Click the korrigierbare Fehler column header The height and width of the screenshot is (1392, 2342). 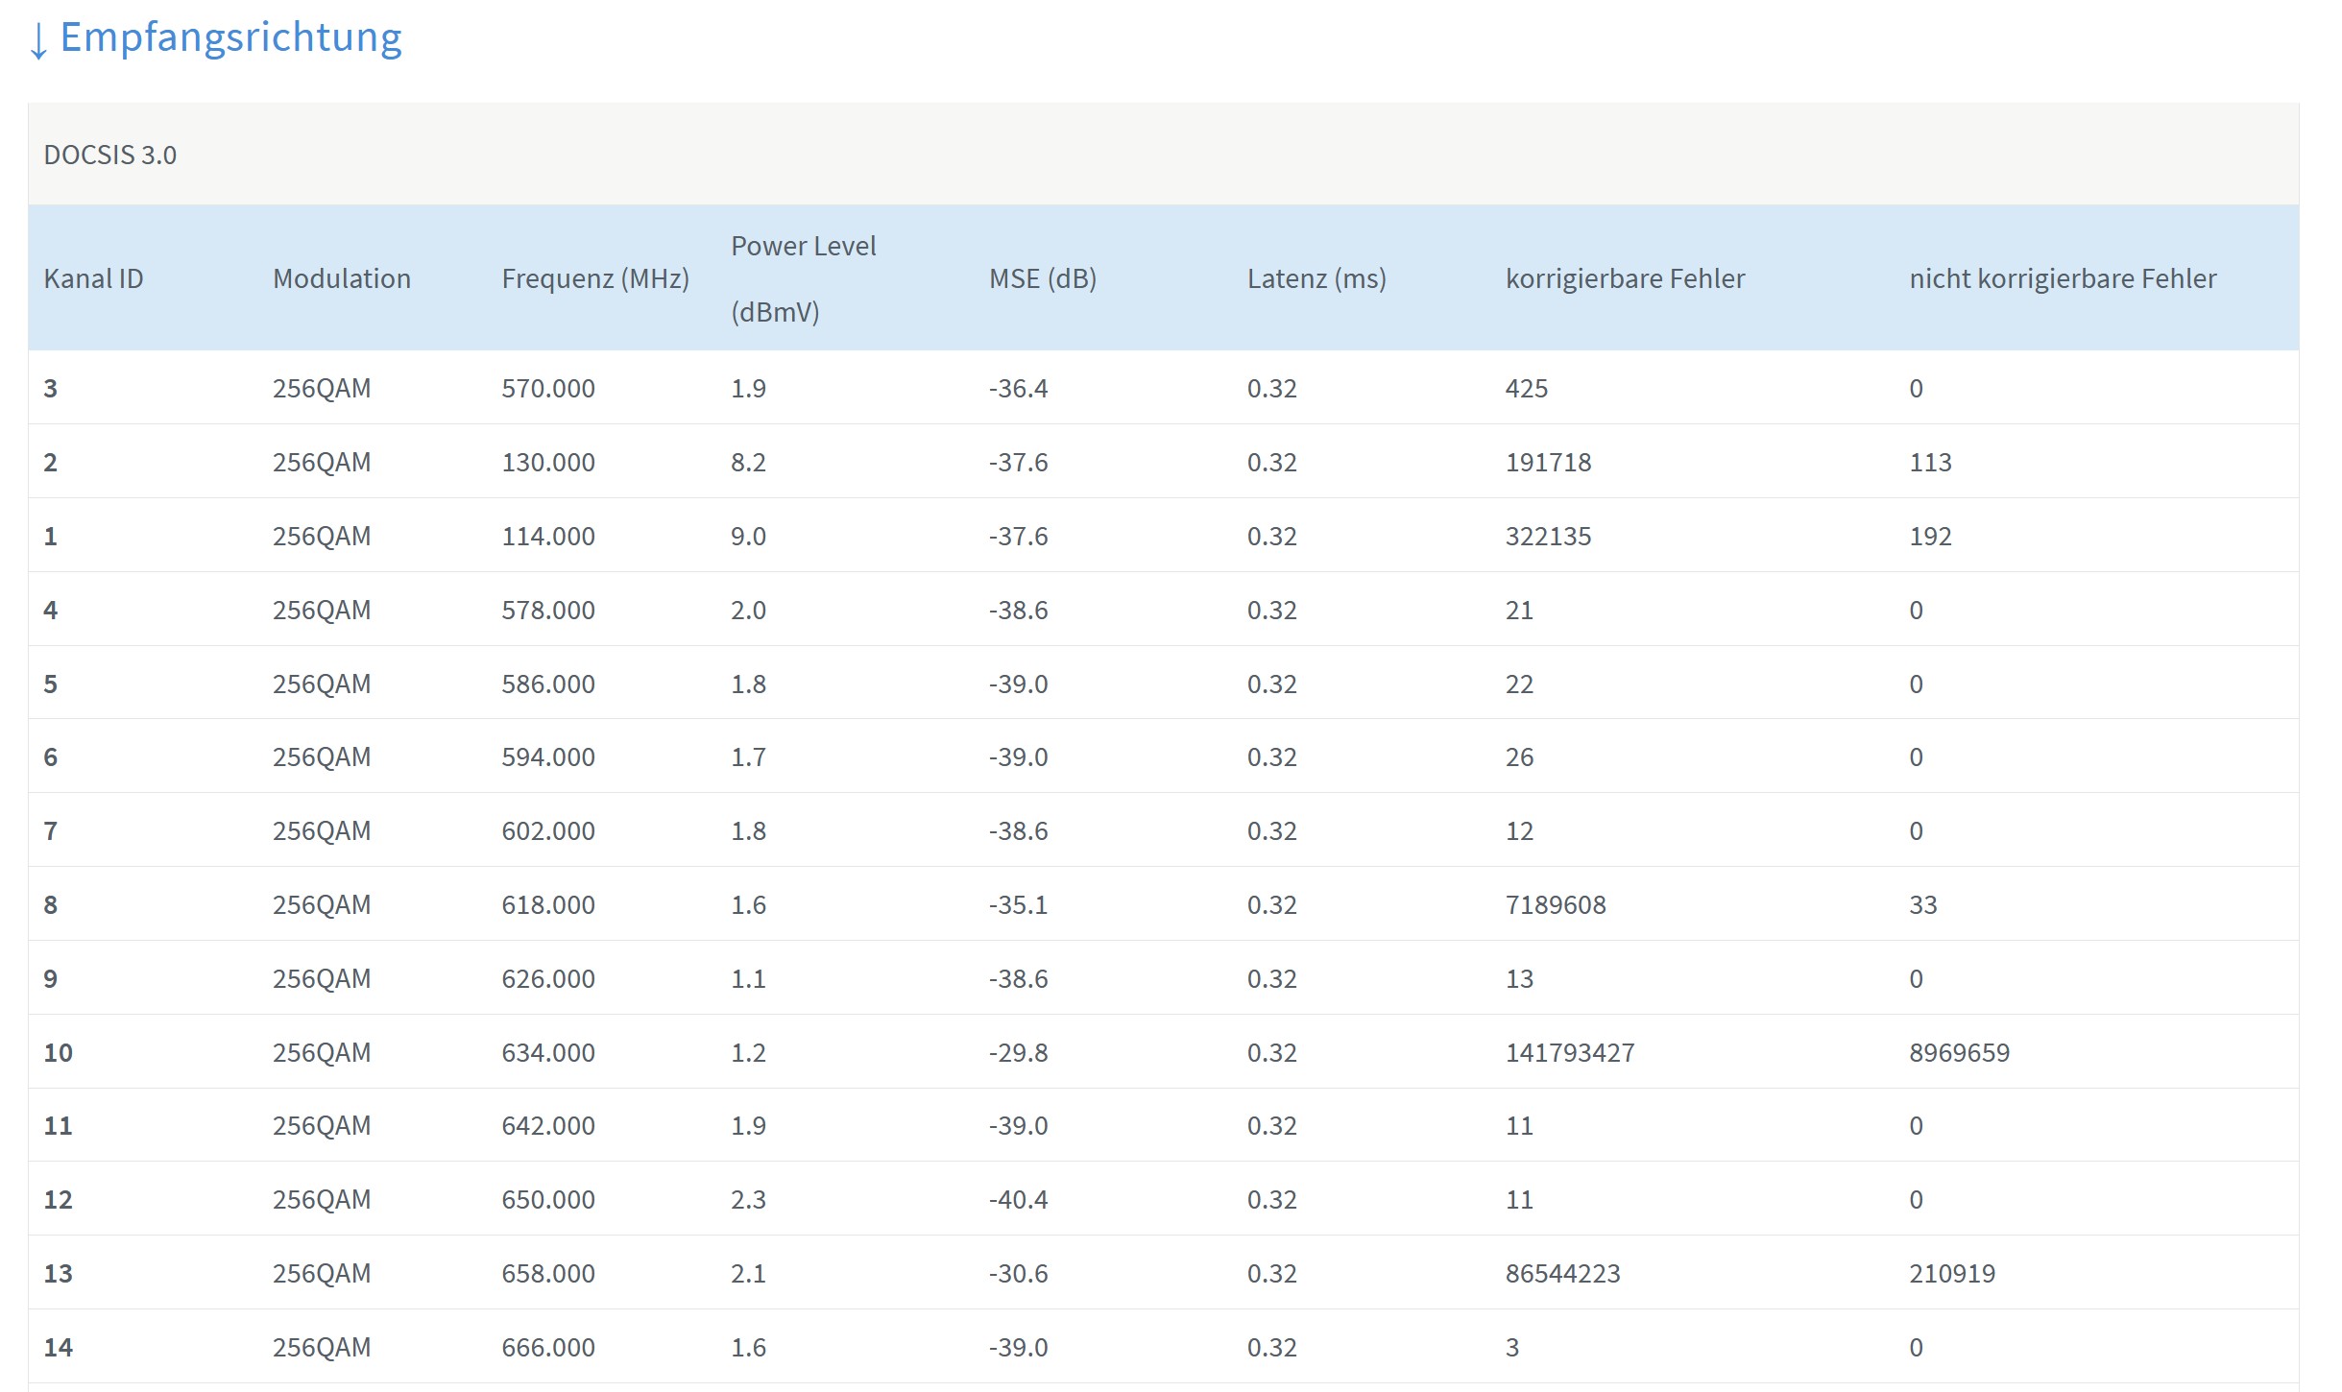1625,278
